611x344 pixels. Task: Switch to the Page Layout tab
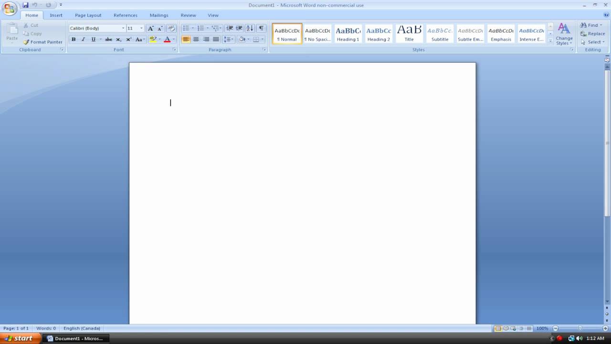(88, 15)
